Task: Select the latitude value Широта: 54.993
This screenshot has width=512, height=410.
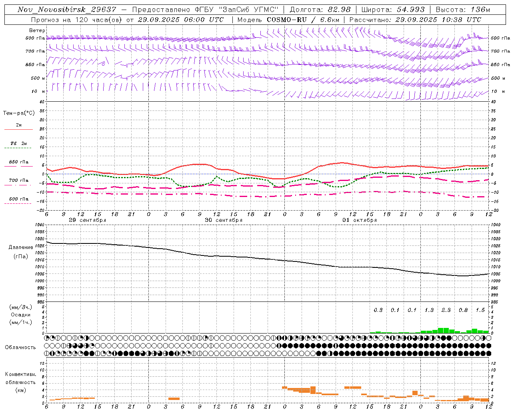Action: coord(393,10)
